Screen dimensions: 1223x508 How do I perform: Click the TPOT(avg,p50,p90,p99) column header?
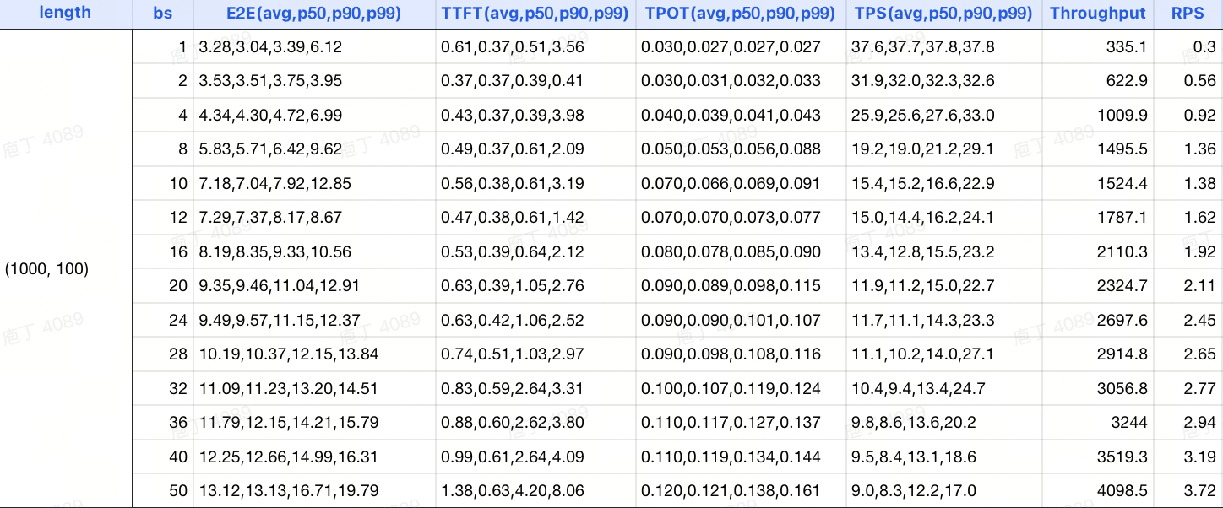click(x=740, y=14)
